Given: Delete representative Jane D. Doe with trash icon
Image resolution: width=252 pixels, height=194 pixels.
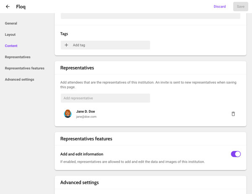Looking at the screenshot, I should (233, 114).
